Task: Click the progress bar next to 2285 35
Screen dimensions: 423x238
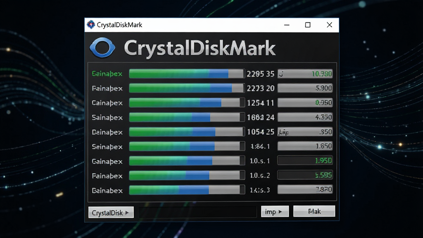Action: point(187,74)
